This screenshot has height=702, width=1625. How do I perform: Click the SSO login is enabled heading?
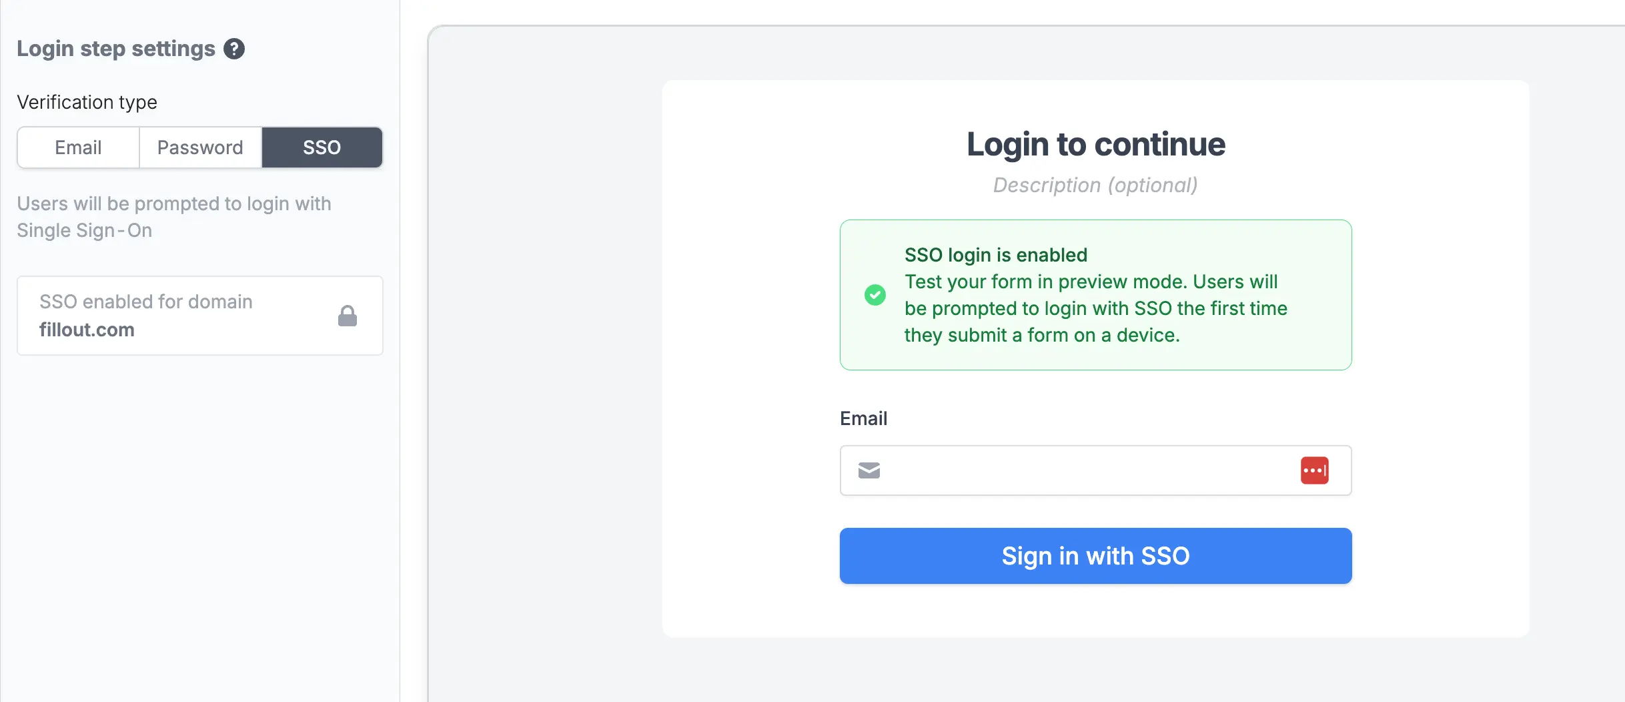[x=996, y=255]
